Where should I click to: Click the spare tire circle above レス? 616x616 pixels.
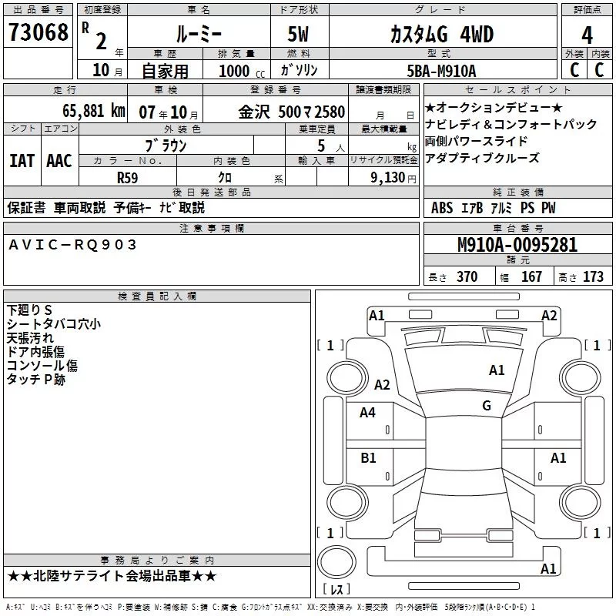pyautogui.click(x=336, y=561)
